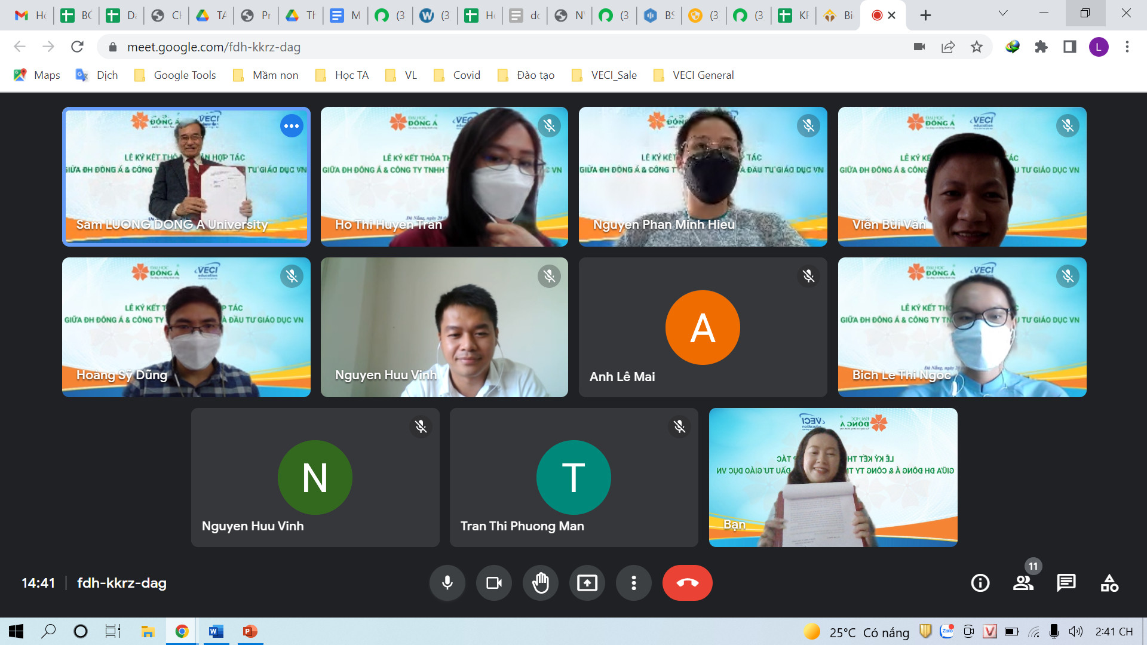1147x645 pixels.
Task: Raise hand in the meeting
Action: [x=540, y=583]
